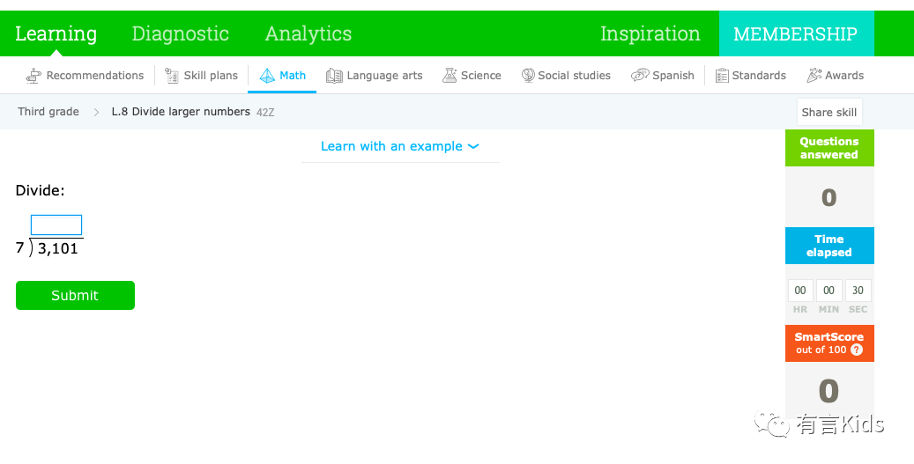
Task: Focus the quotient answer input box
Action: 56,225
